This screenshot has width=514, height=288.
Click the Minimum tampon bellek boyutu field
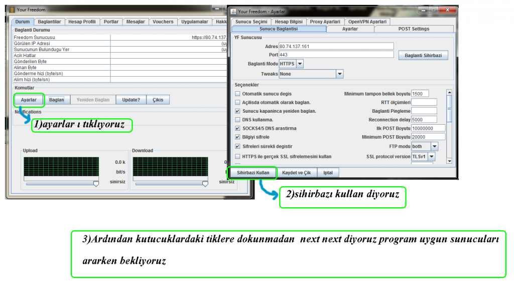[420, 94]
